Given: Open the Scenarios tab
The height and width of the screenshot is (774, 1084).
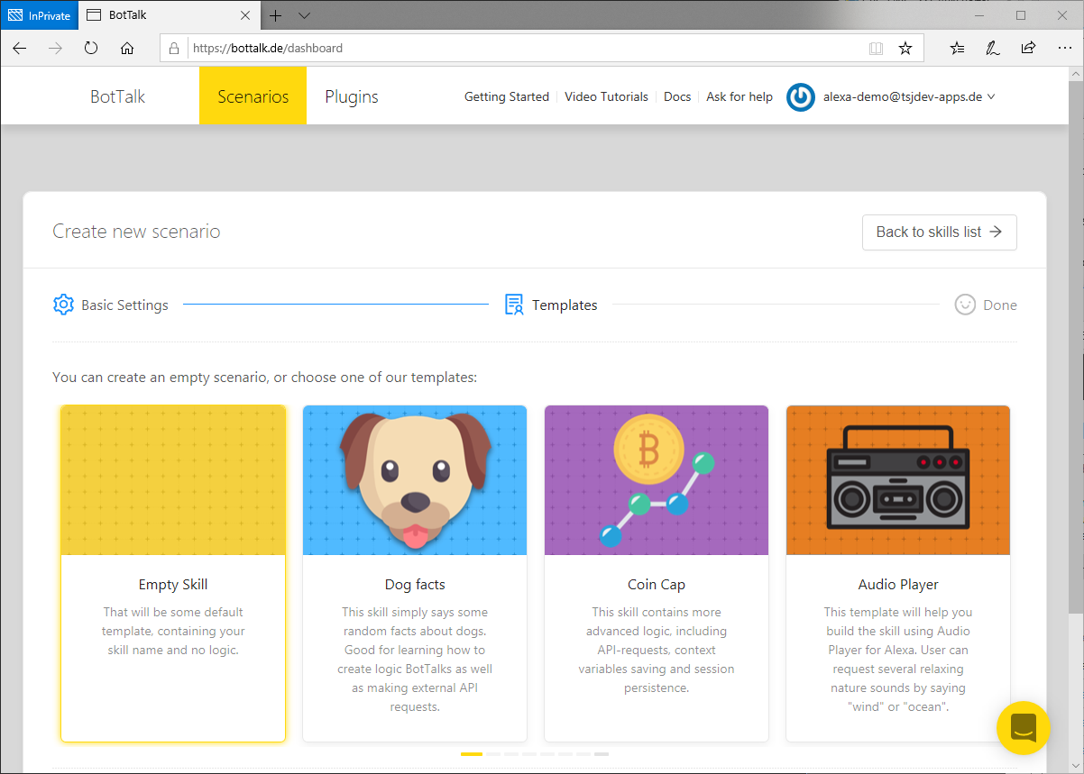Looking at the screenshot, I should point(253,97).
